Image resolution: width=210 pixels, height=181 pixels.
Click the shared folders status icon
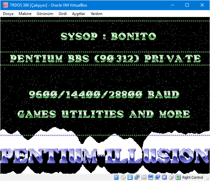144,177
